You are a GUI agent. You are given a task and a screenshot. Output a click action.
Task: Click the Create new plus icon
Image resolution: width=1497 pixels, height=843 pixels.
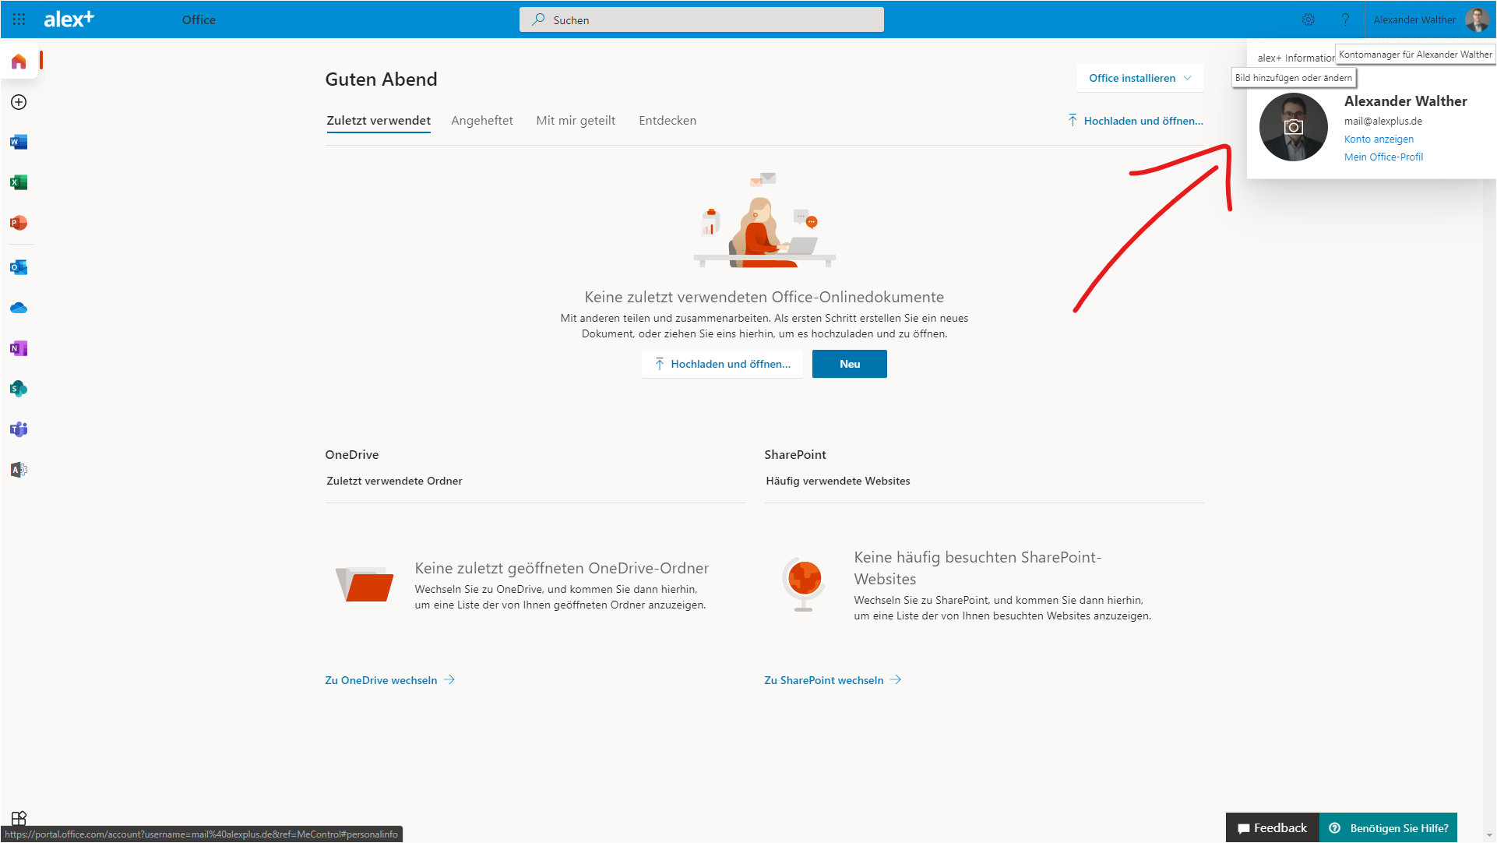(x=19, y=102)
